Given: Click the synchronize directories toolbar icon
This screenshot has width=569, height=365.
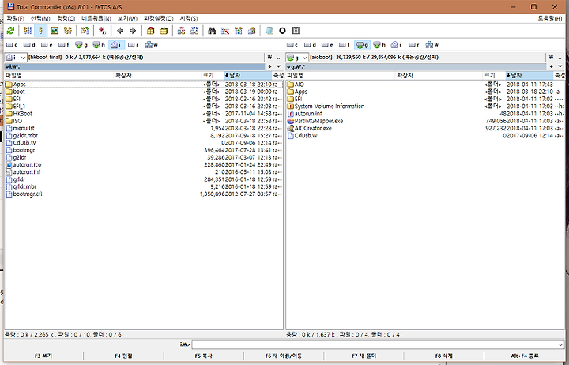Looking at the screenshot, I should [x=239, y=31].
